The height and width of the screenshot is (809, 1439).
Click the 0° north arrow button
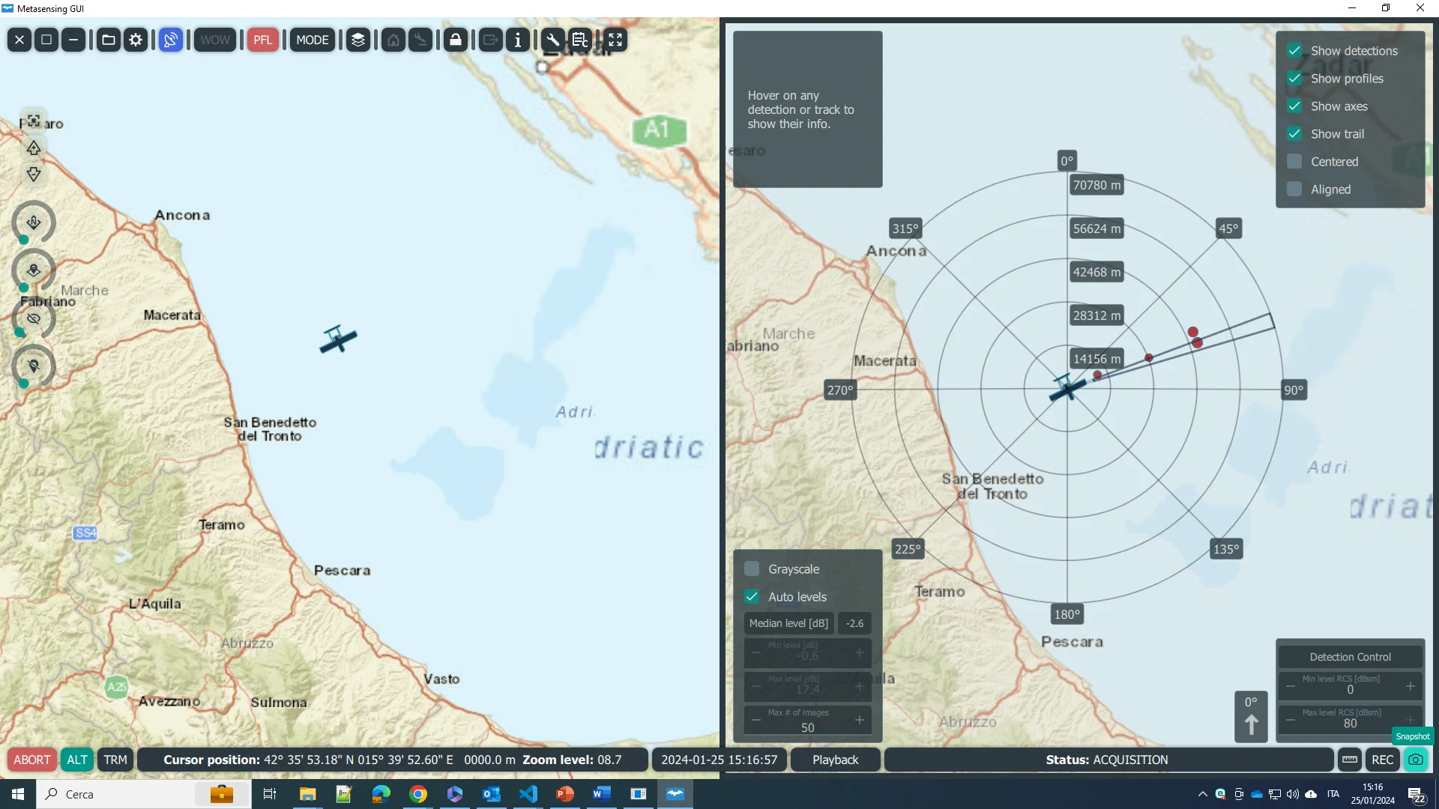point(1251,717)
